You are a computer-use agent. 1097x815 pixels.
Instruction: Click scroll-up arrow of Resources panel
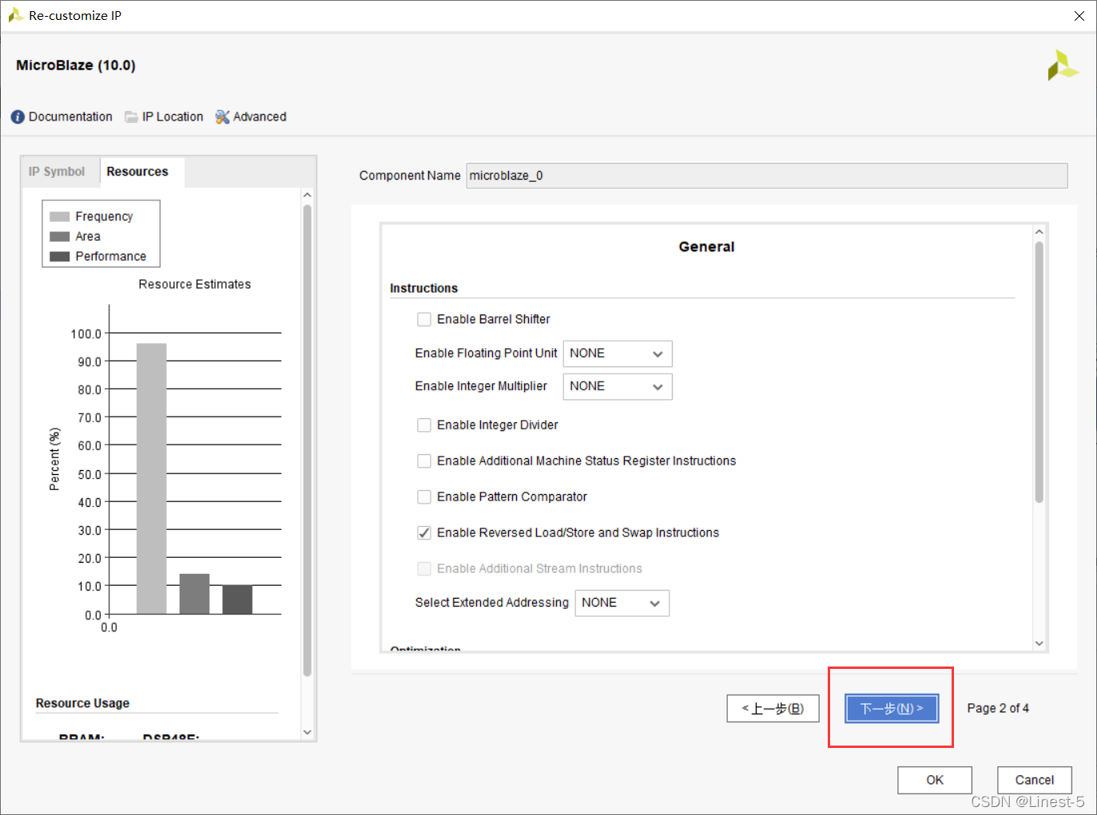tap(308, 196)
